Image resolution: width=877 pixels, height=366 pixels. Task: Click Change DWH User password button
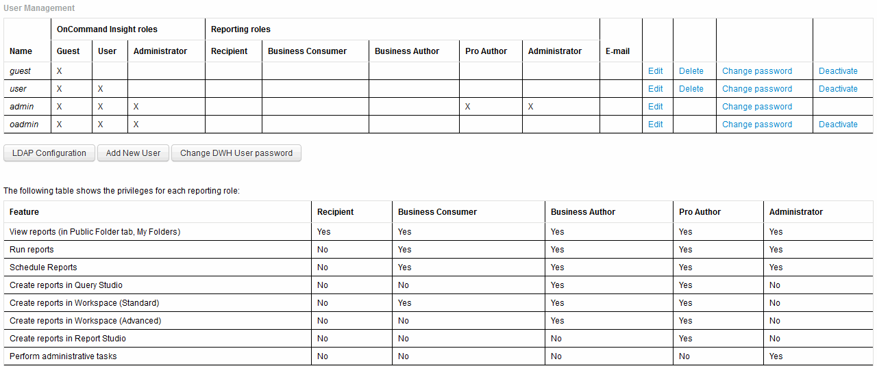236,153
